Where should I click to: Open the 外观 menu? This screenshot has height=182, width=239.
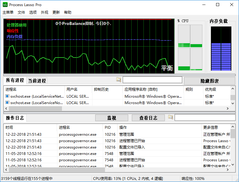pos(45,12)
